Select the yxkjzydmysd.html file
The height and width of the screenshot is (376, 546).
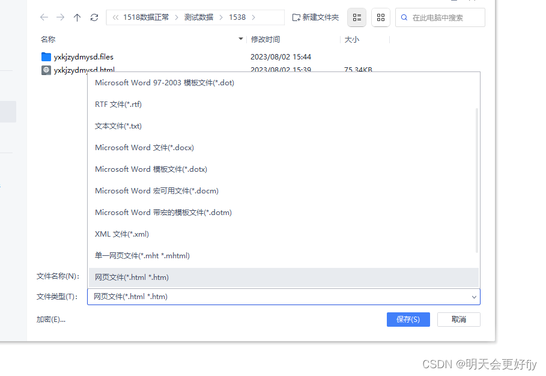(x=84, y=70)
